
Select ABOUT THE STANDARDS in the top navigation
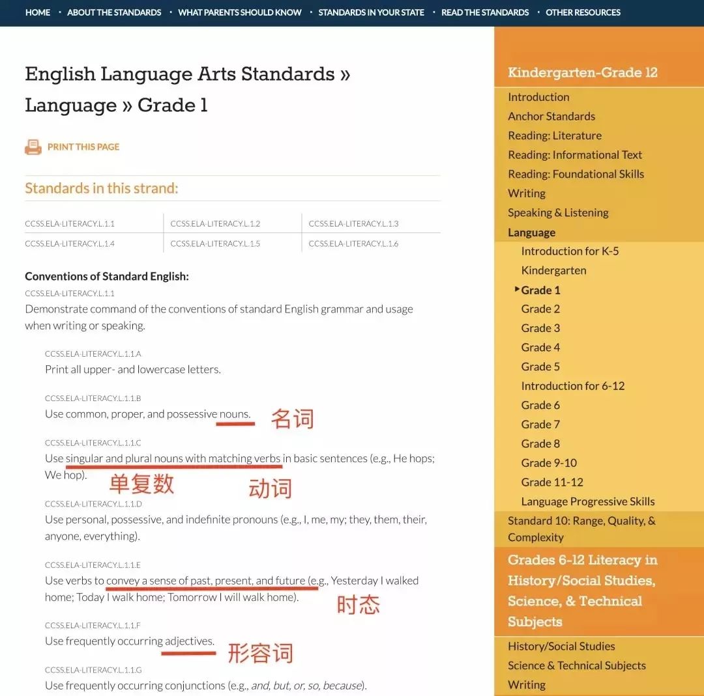114,12
